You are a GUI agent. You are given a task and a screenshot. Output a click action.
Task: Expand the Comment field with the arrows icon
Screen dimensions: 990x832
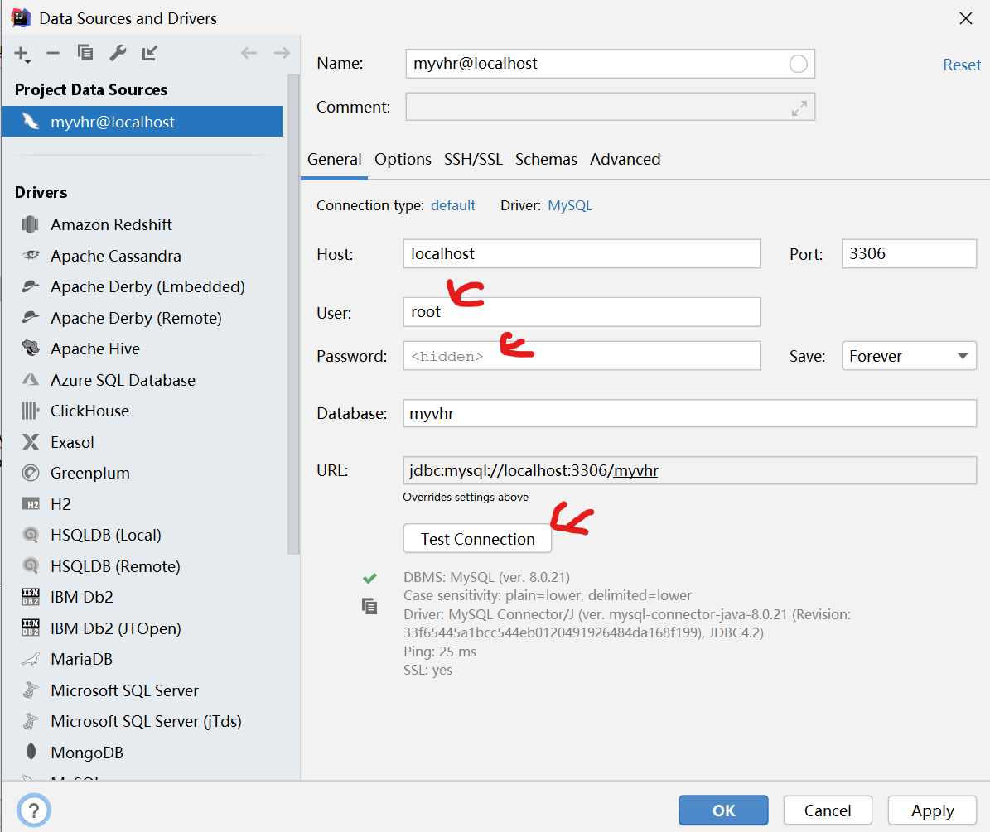tap(799, 108)
